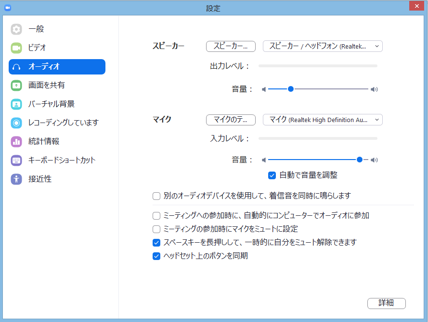Go to the 画面を共有 tab
Screen dimensions: 428x322
(x=57, y=85)
